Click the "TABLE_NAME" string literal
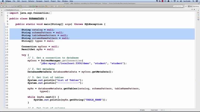Viewport: 200px width, 112px height. [x=94, y=100]
